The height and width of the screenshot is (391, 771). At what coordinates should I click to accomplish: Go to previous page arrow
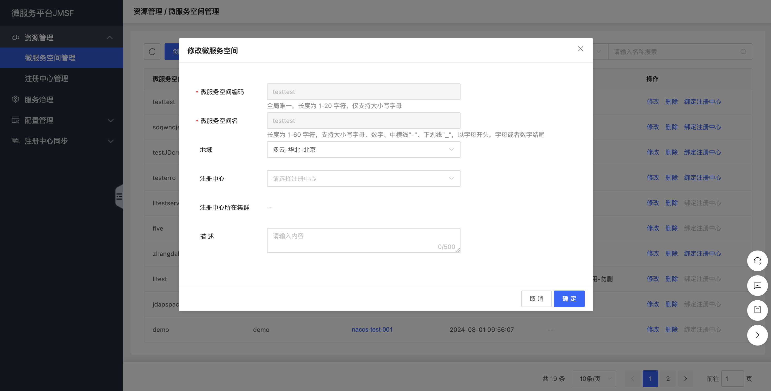(633, 379)
